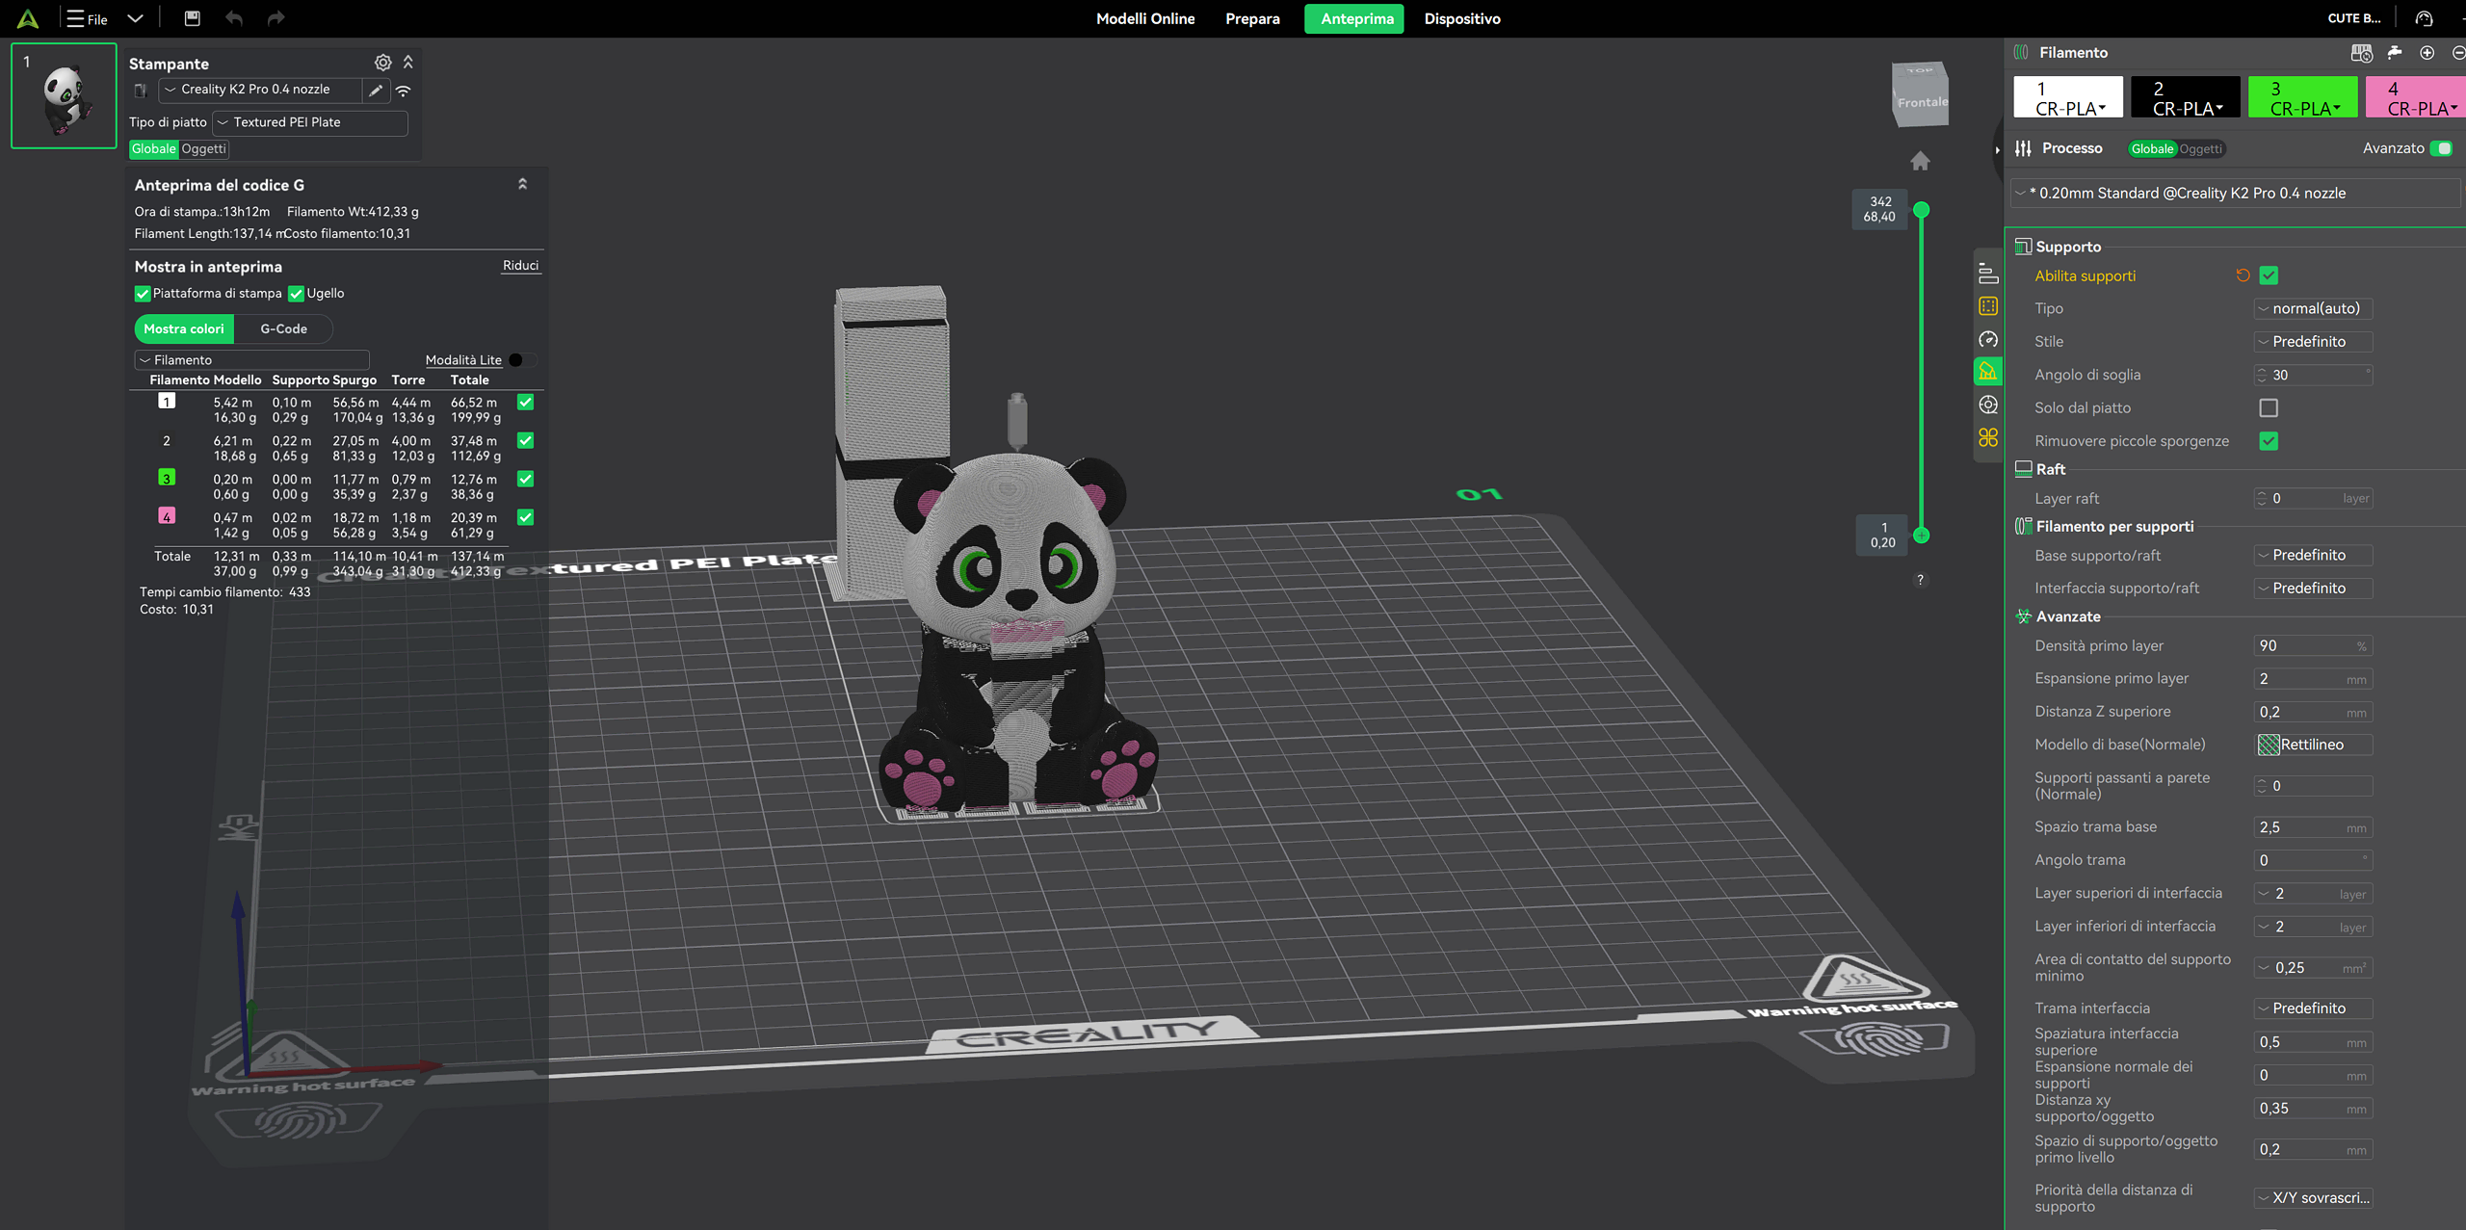Open the Modelli Online tab

click(x=1145, y=18)
